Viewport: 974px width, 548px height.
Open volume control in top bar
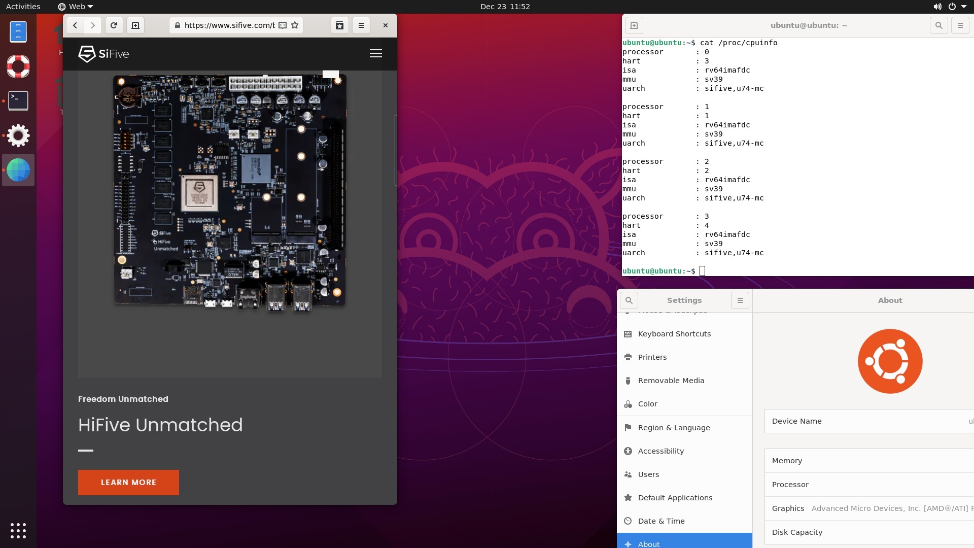click(937, 7)
